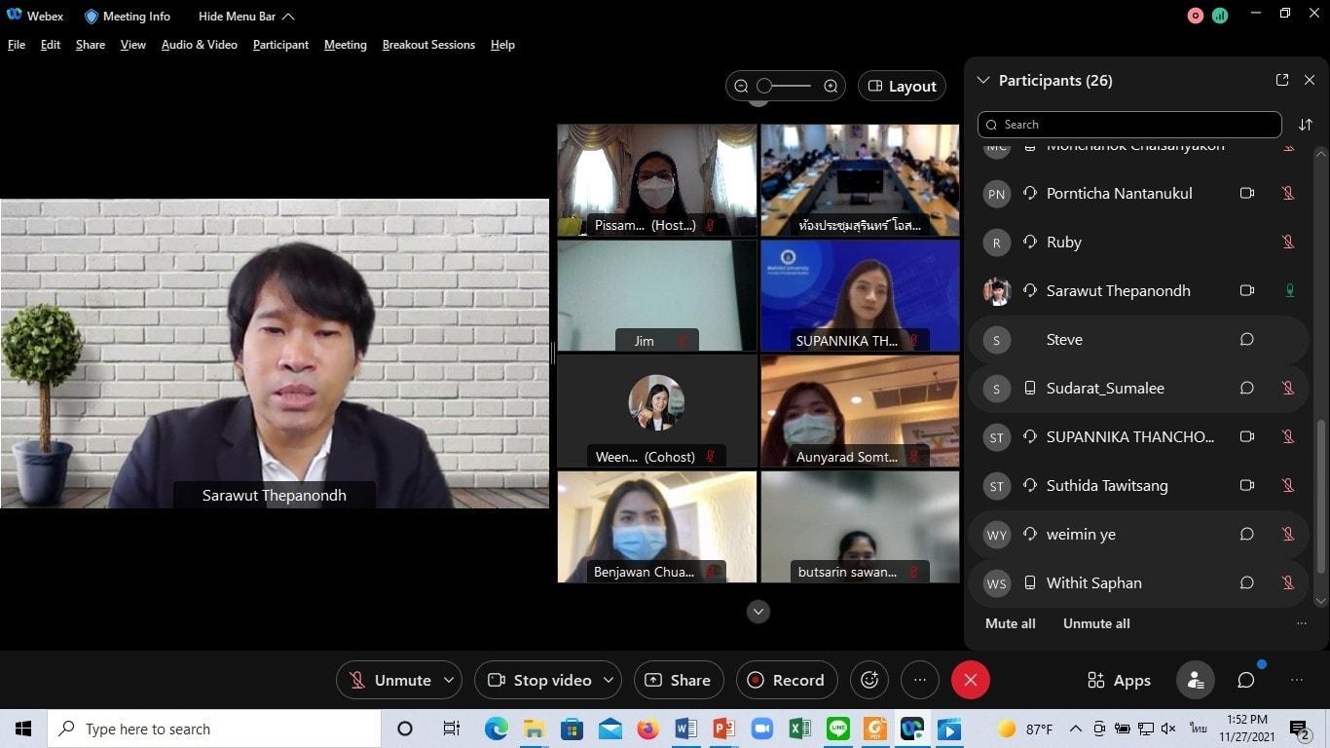This screenshot has width=1330, height=748.
Task: Zoom out of the video grid
Action: coord(741,86)
